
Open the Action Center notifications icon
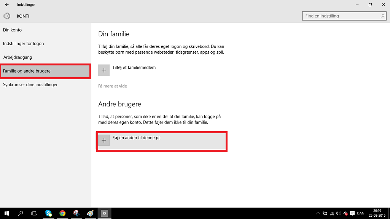pos(352,213)
